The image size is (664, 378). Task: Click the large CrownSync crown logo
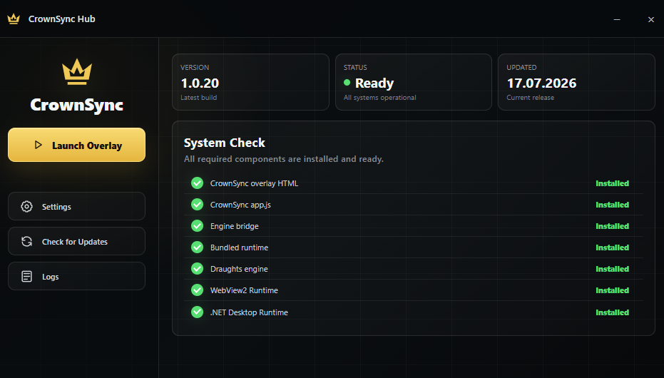click(x=76, y=71)
